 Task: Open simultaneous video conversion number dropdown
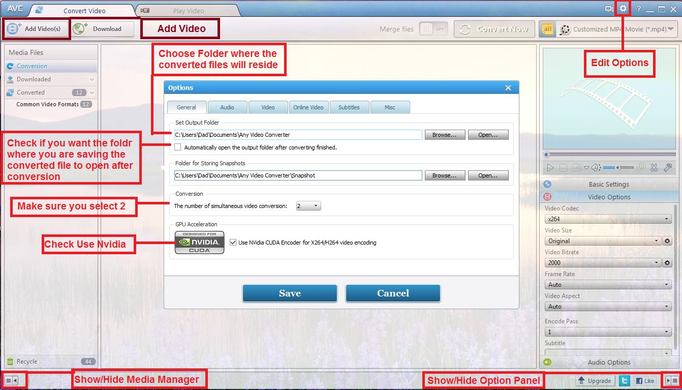(308, 206)
